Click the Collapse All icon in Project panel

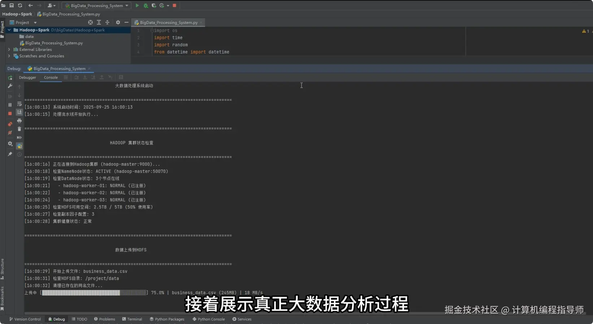point(107,22)
